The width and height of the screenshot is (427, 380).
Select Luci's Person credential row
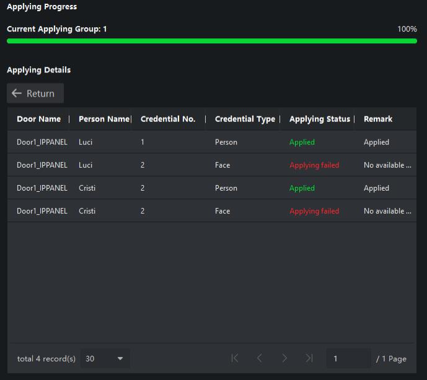[x=211, y=142]
